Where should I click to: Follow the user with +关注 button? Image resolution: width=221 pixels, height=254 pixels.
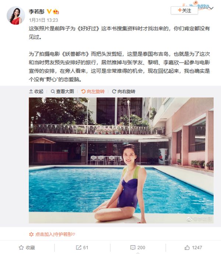click(185, 11)
